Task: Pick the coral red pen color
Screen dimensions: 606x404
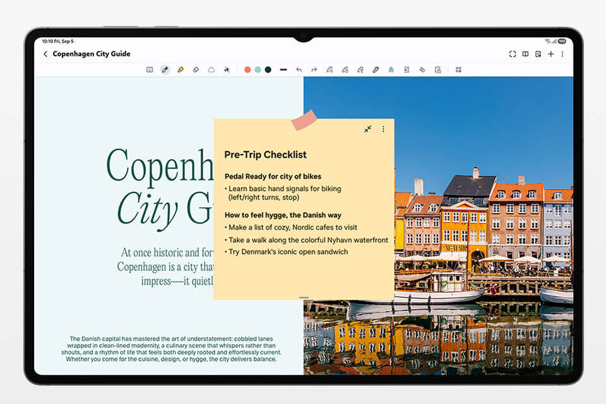Action: click(x=247, y=69)
